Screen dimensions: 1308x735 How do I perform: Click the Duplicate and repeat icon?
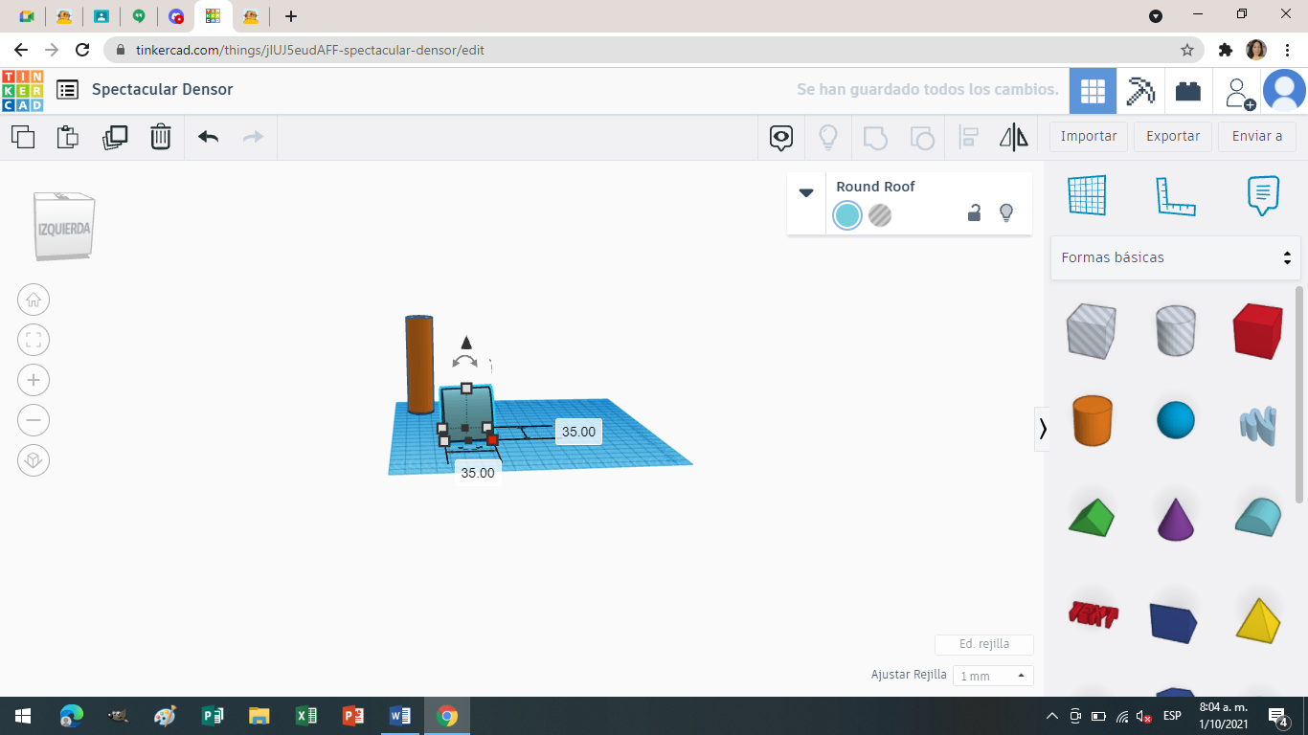coord(115,137)
